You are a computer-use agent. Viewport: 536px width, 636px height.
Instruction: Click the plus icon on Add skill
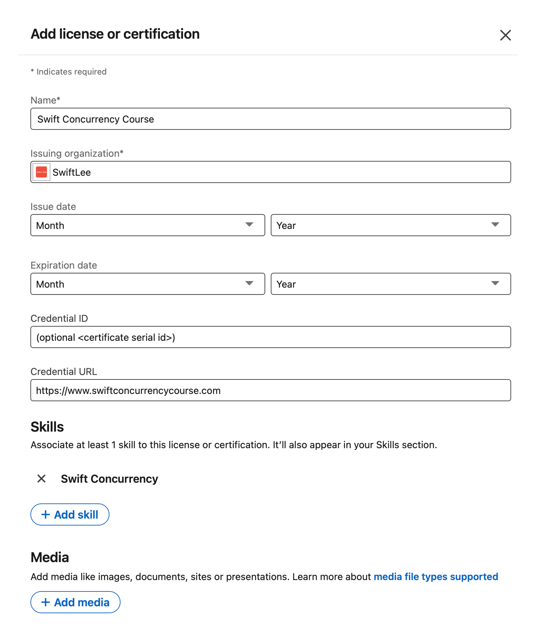pyautogui.click(x=46, y=514)
